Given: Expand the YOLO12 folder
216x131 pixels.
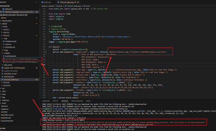Looking at the screenshot, I should coord(6,33).
